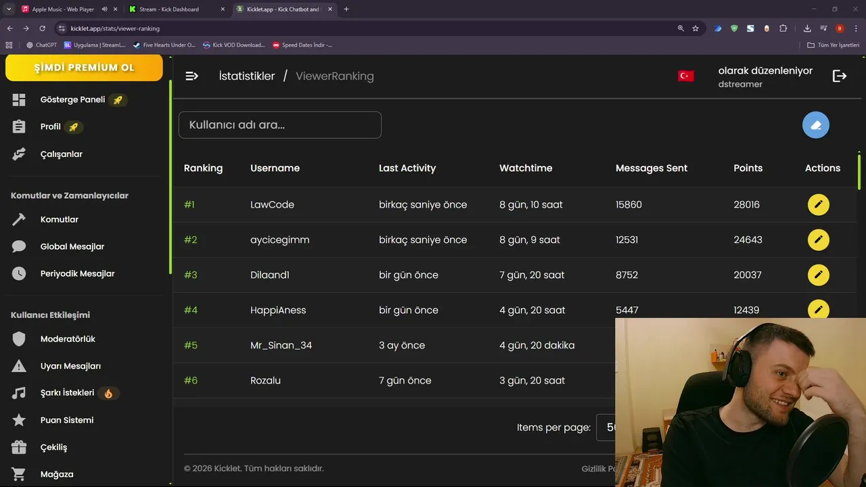Click the browser profile avatar B

(840, 28)
